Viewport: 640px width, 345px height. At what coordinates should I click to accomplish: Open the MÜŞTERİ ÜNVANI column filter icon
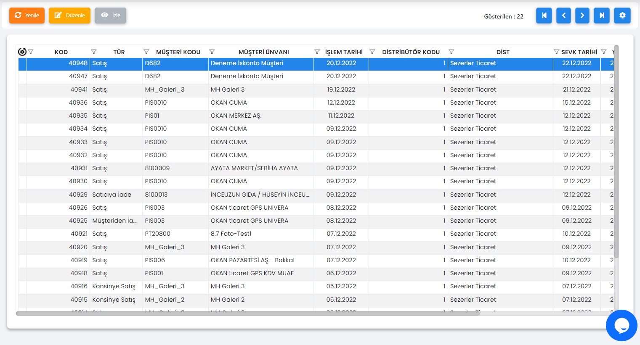212,52
